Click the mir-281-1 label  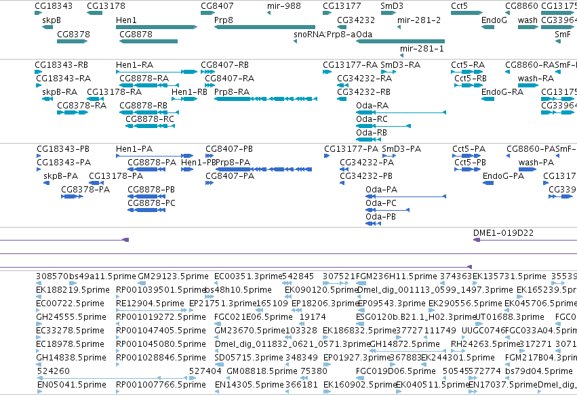(x=422, y=49)
